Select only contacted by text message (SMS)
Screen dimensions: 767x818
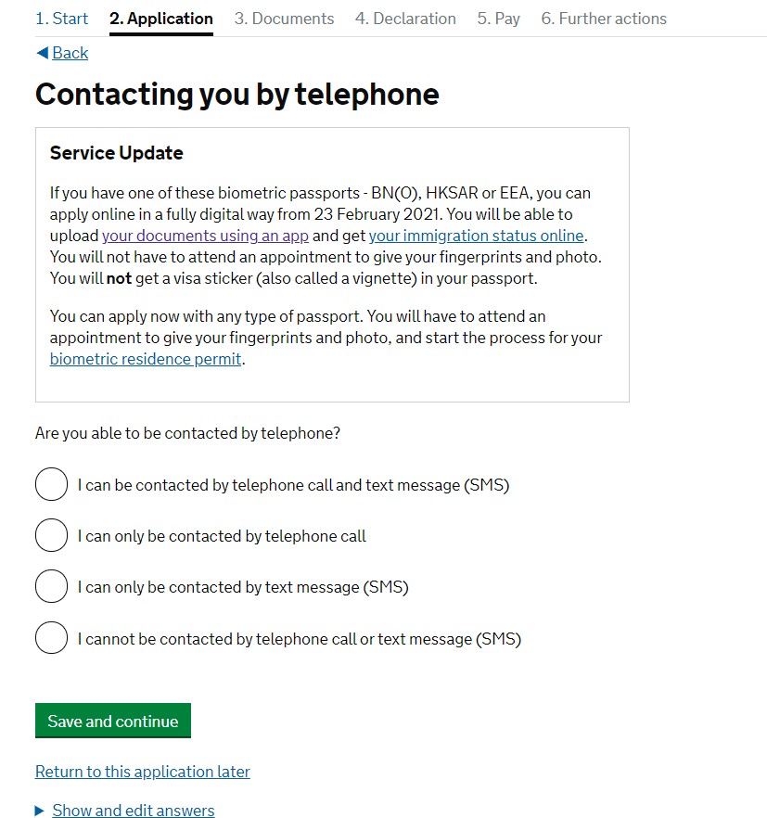[x=51, y=586]
